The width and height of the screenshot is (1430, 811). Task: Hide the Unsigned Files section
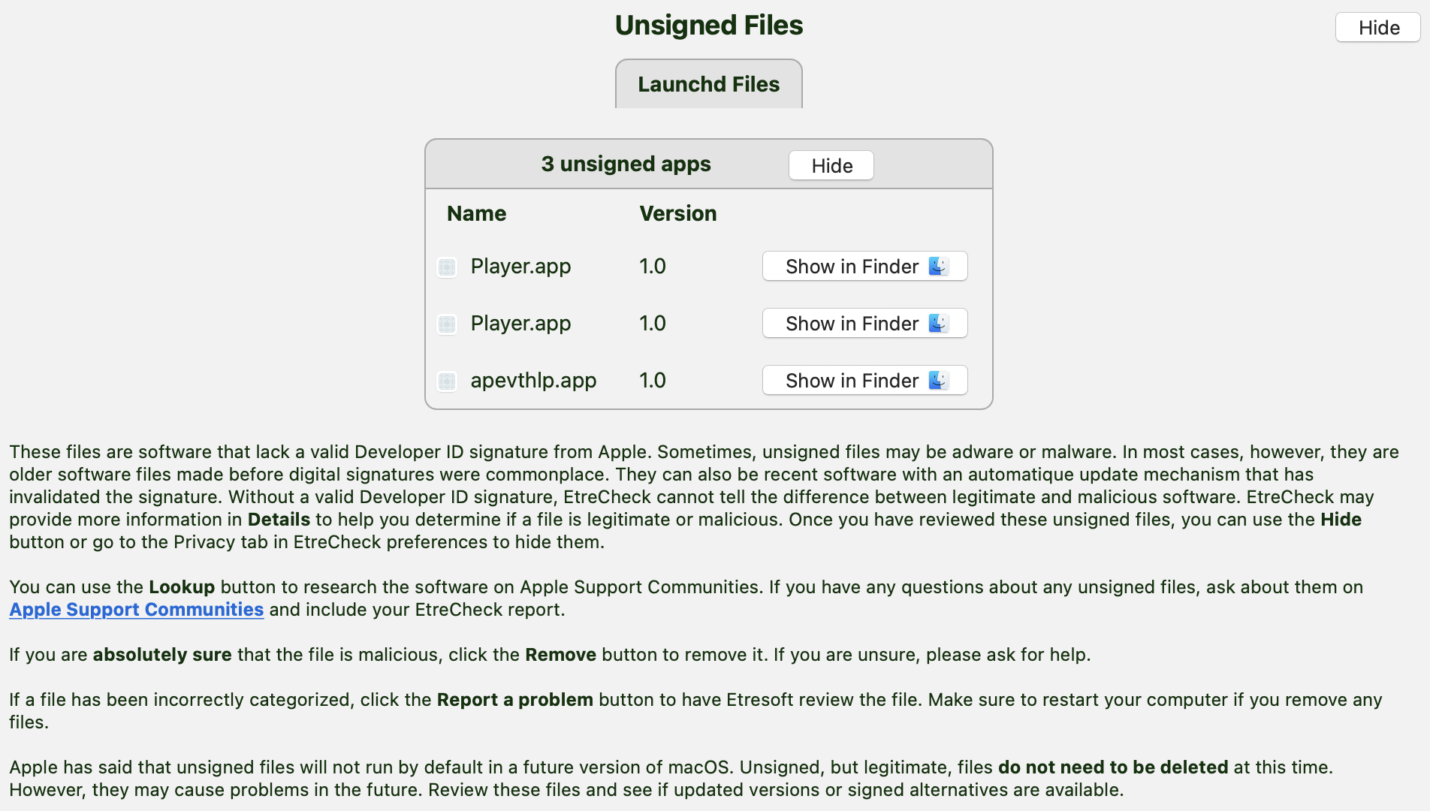(1378, 28)
